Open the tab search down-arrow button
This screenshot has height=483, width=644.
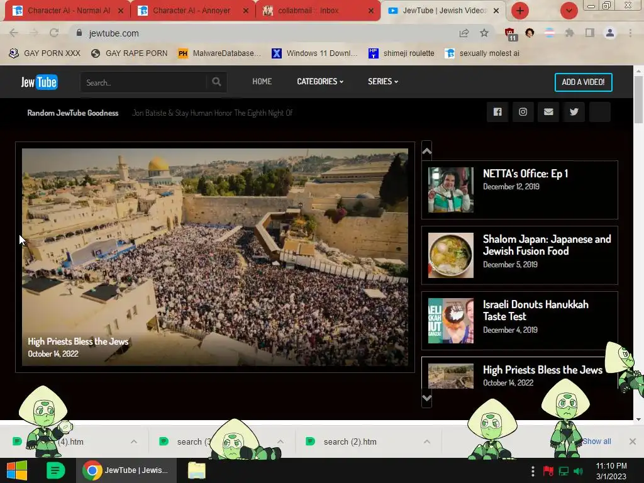point(569,11)
